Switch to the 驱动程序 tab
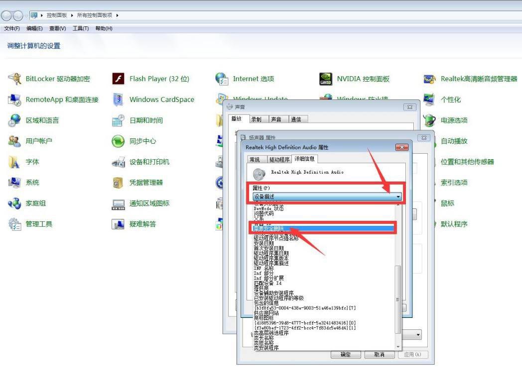The image size is (522, 391). (x=279, y=159)
